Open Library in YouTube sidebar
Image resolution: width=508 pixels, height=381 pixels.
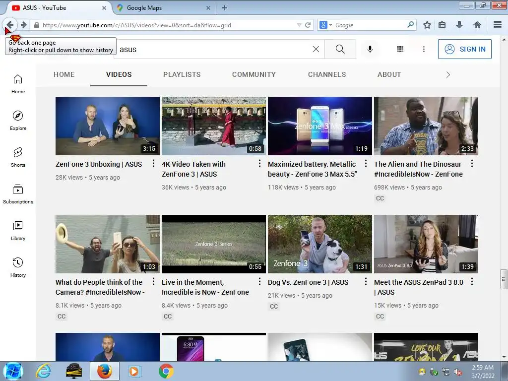point(18,231)
